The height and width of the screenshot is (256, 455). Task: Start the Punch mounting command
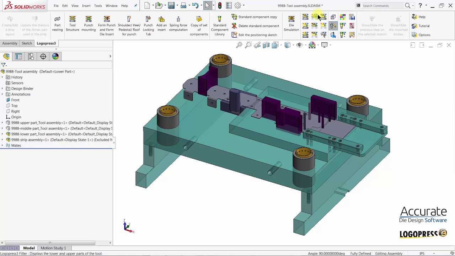(x=89, y=23)
